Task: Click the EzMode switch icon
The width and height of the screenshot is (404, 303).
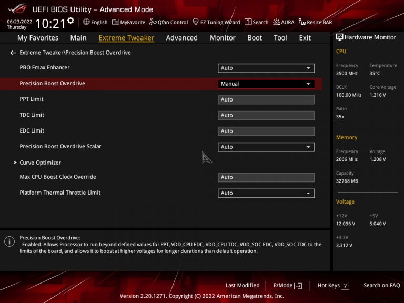Action: click(298, 286)
